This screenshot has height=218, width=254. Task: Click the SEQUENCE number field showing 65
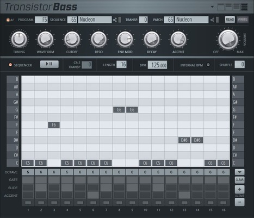click(72, 20)
